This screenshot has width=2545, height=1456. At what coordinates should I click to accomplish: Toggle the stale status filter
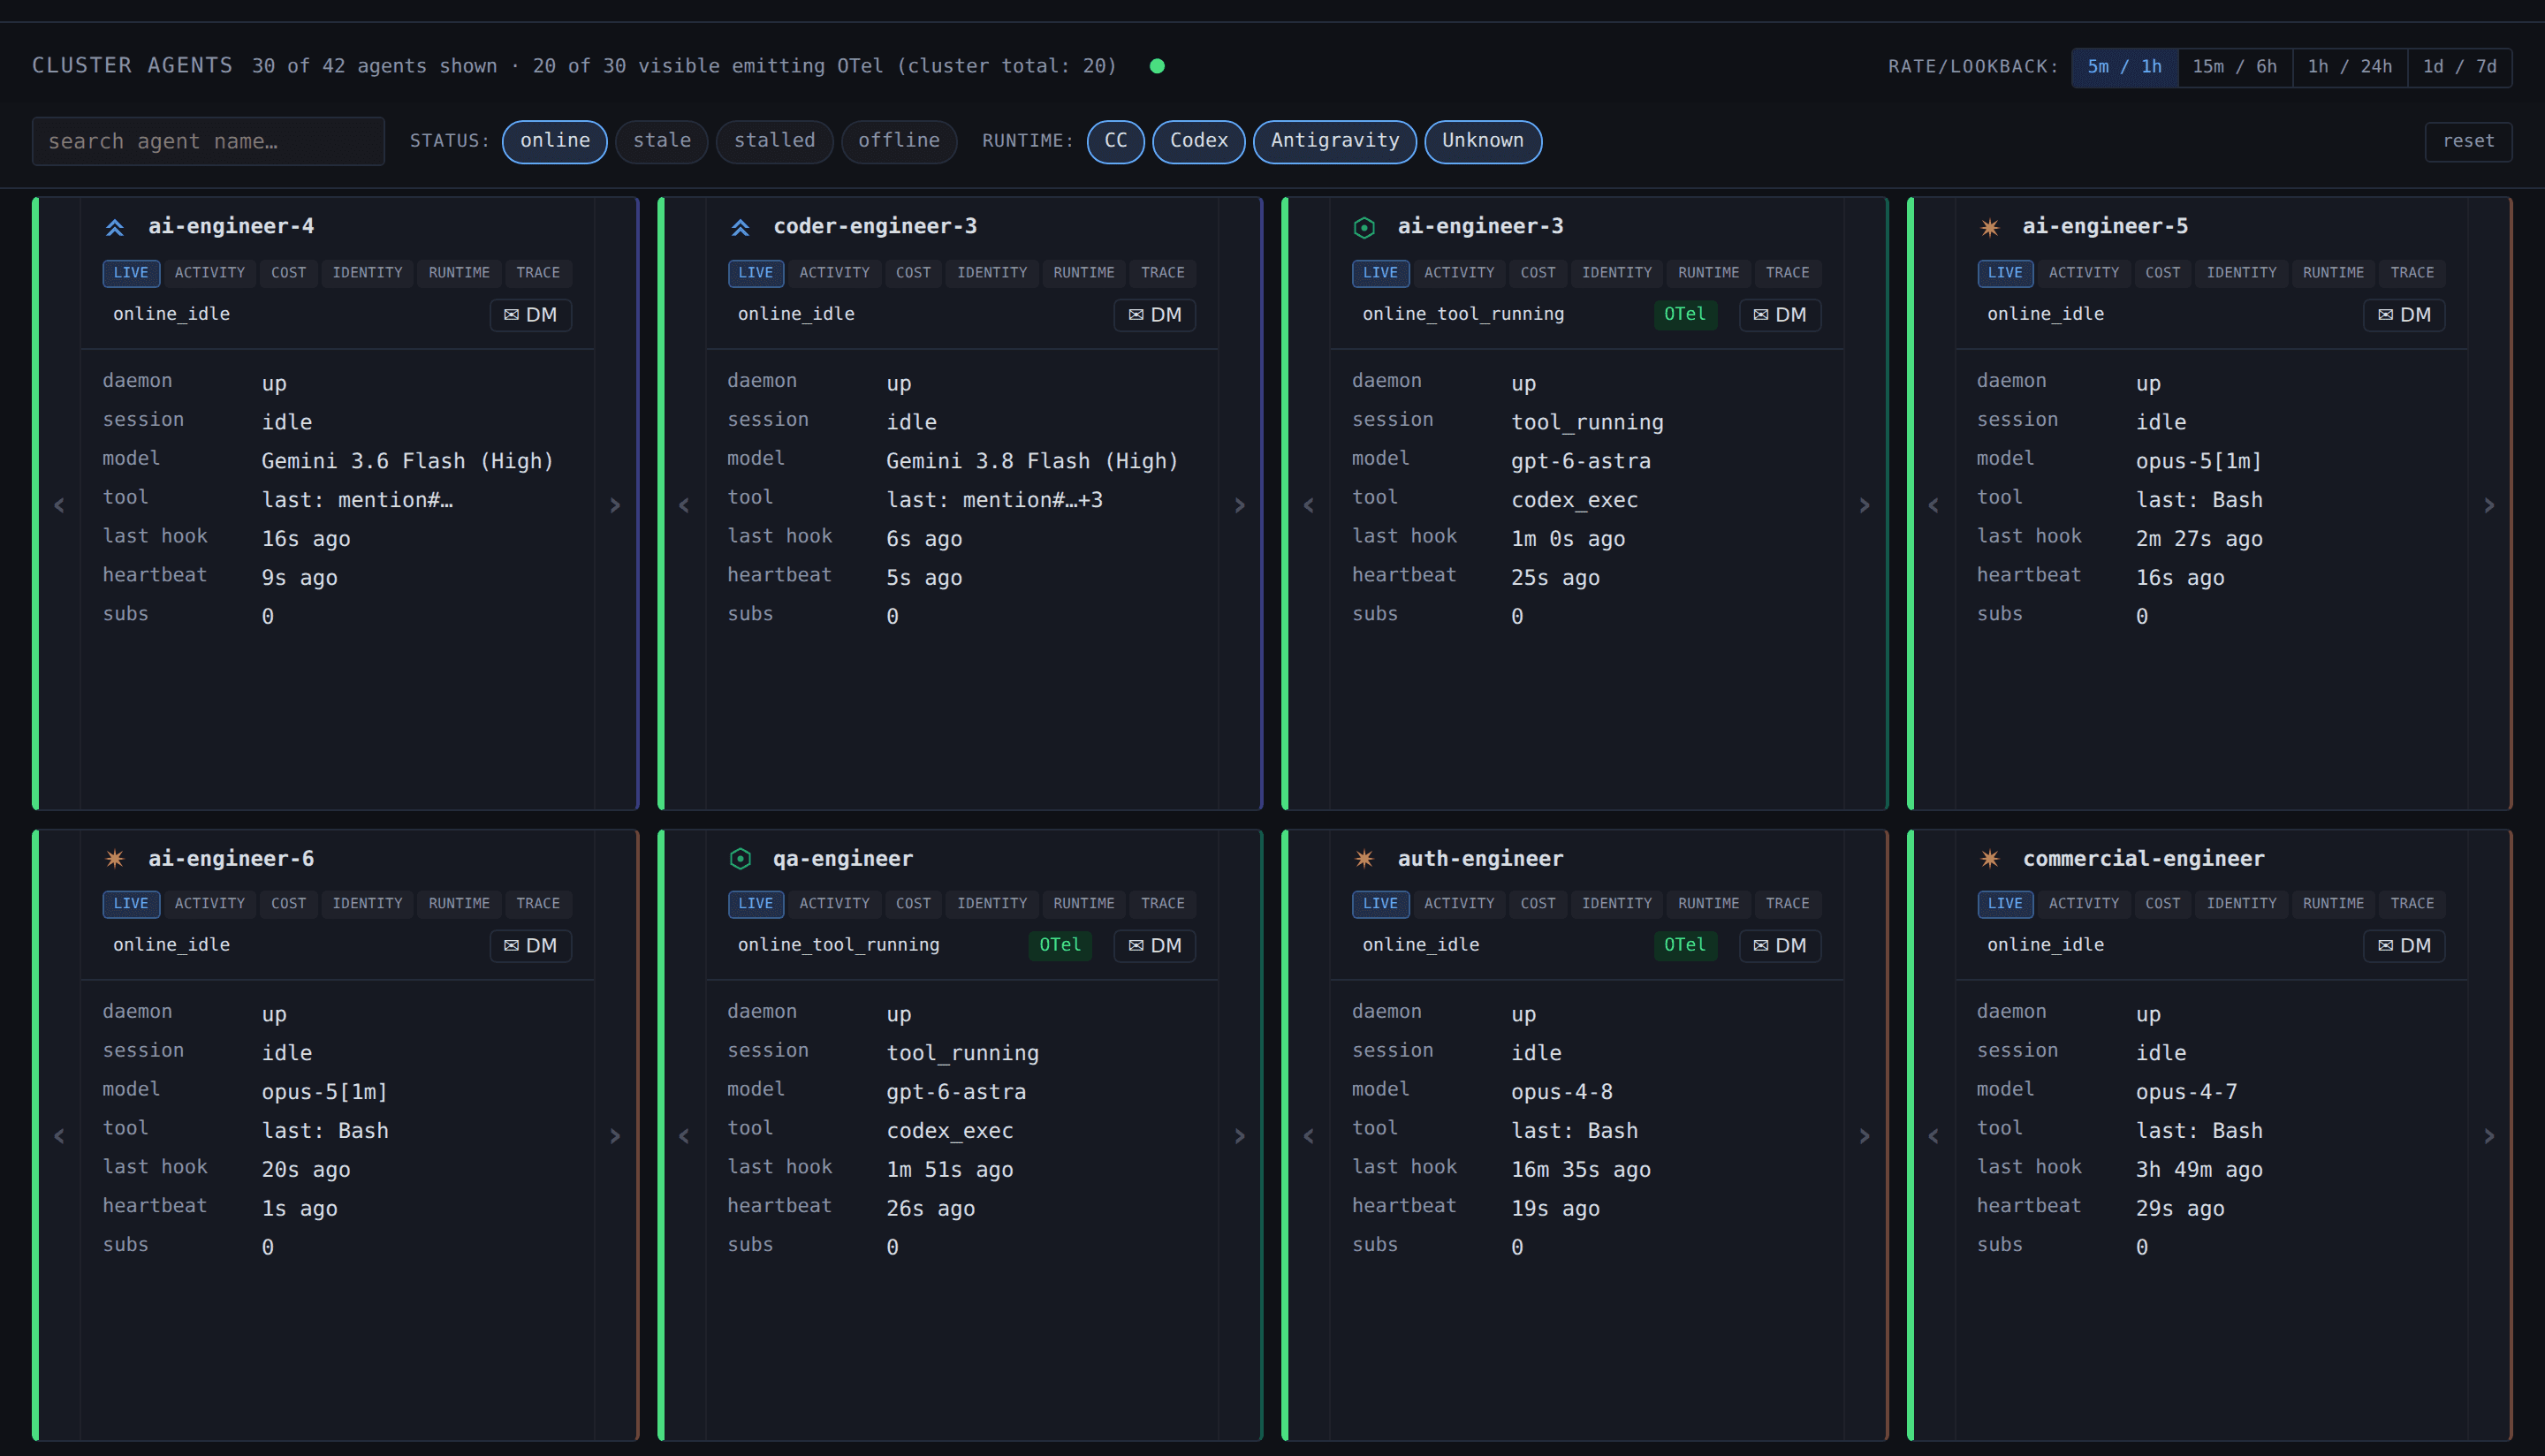[662, 141]
